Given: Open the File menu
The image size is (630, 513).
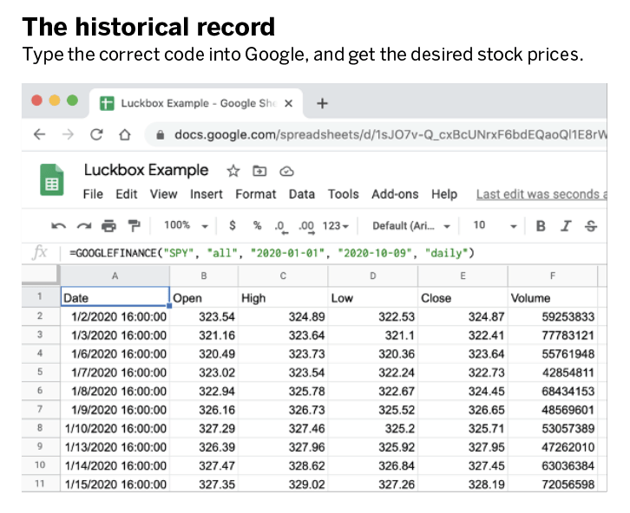Looking at the screenshot, I should pyautogui.click(x=93, y=194).
